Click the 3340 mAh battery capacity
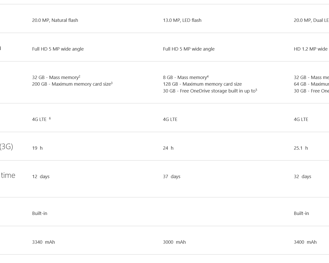329x263 pixels. 43,242
